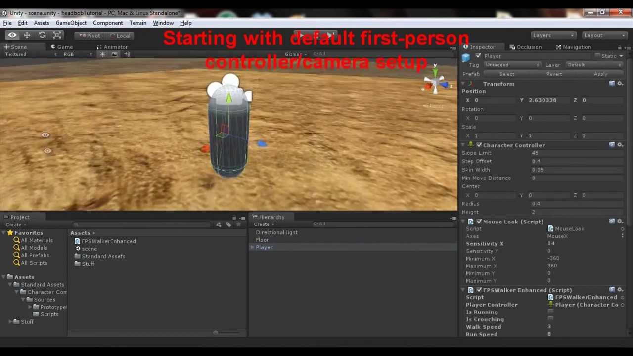633x356 pixels.
Task: Open the Component menu
Action: click(108, 23)
